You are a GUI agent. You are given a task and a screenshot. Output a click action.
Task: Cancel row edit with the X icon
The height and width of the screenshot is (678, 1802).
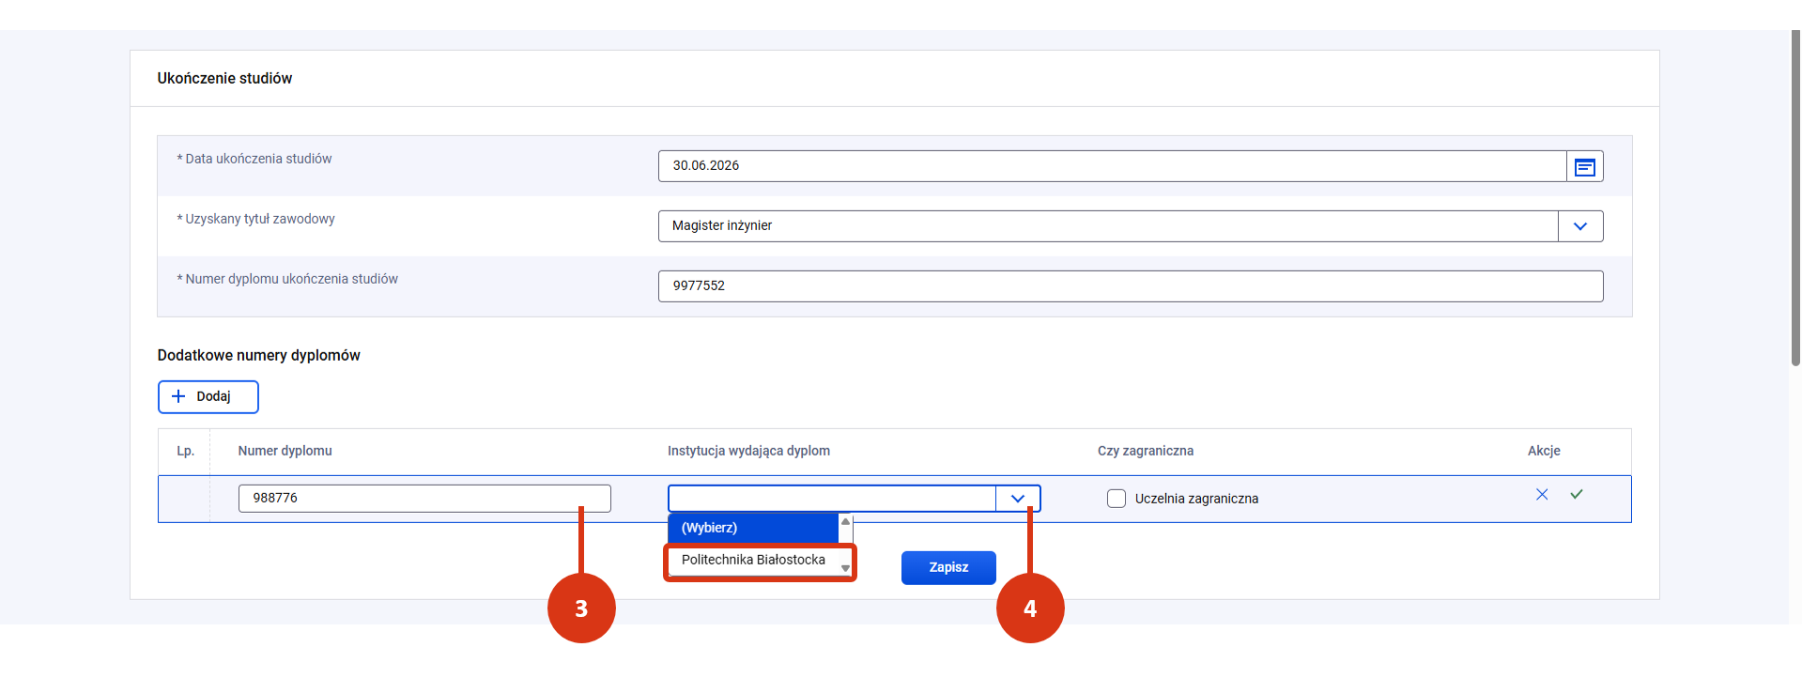pyautogui.click(x=1542, y=495)
